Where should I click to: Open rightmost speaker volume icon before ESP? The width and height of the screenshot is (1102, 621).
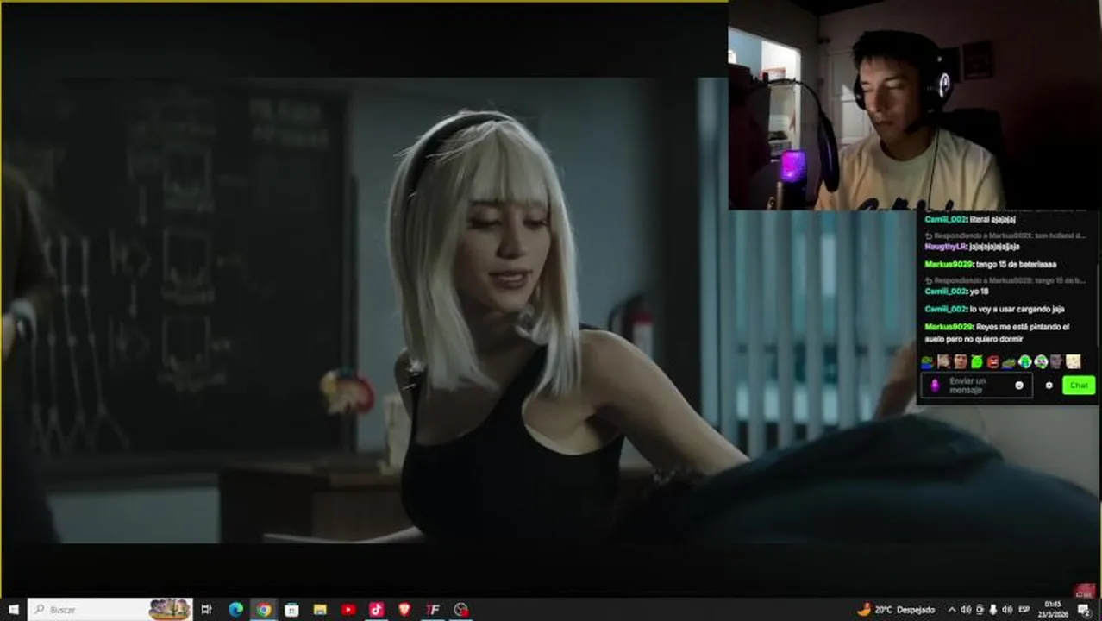click(1007, 610)
